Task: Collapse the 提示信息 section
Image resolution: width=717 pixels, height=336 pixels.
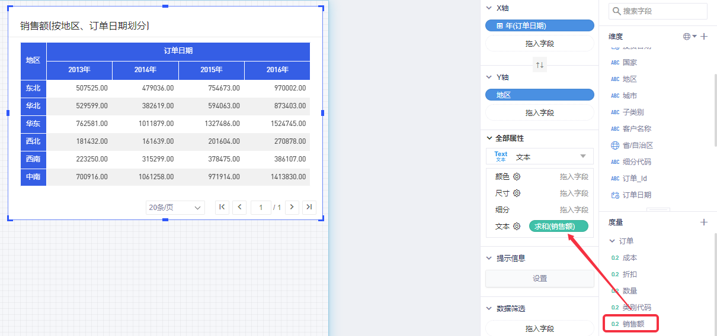Action: click(488, 259)
